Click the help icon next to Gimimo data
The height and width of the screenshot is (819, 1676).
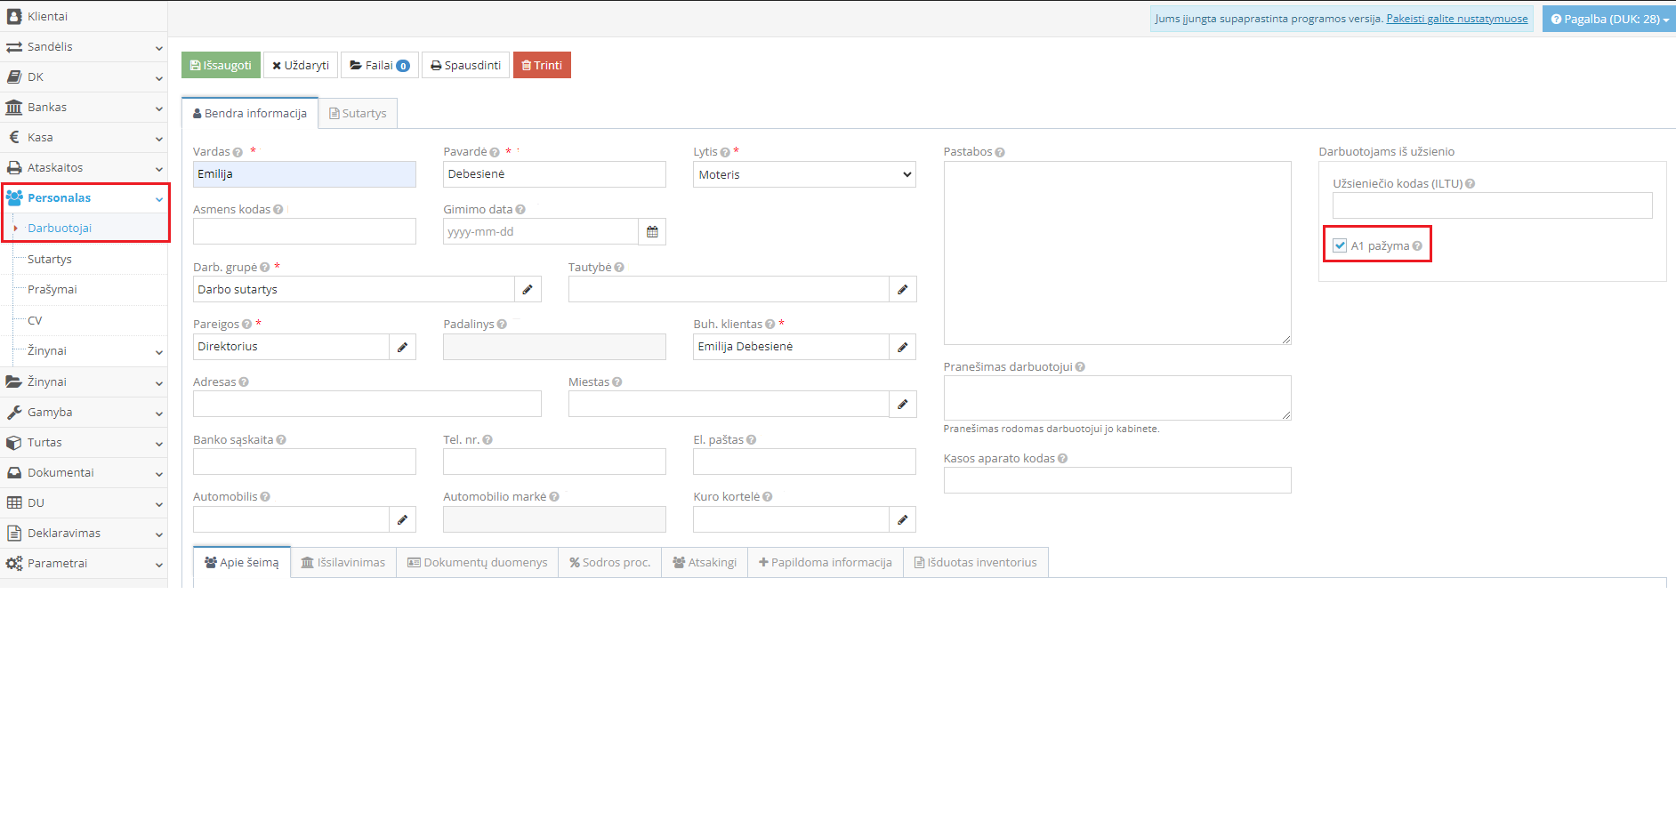[x=520, y=210]
